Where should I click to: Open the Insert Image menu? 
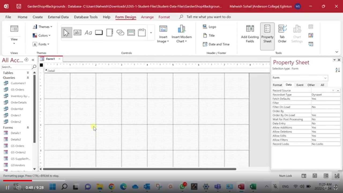point(163,34)
